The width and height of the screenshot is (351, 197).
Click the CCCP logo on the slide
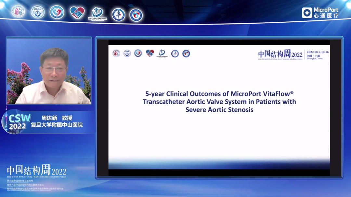(127, 53)
